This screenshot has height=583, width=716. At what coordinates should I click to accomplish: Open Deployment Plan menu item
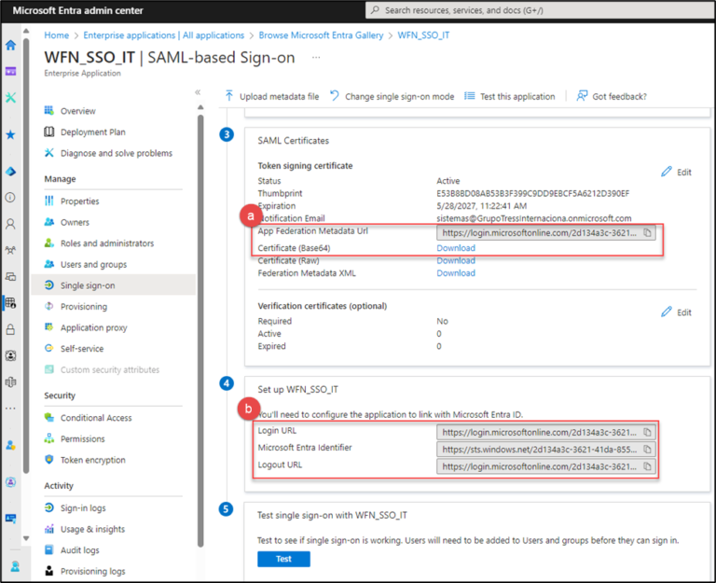pyautogui.click(x=93, y=132)
